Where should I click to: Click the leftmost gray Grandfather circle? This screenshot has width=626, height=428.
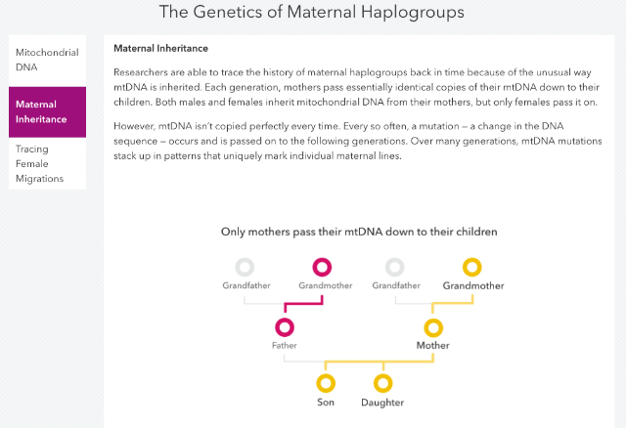245,267
